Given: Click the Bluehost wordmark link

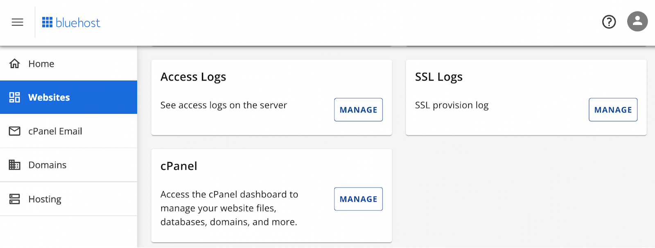Looking at the screenshot, I should click(78, 23).
